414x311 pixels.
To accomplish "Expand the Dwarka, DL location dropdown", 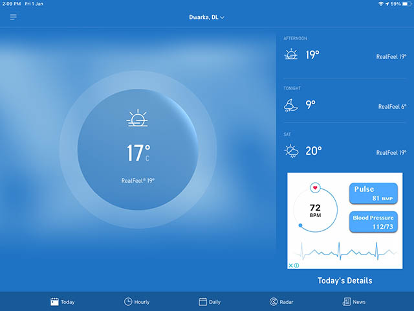I will click(x=223, y=17).
